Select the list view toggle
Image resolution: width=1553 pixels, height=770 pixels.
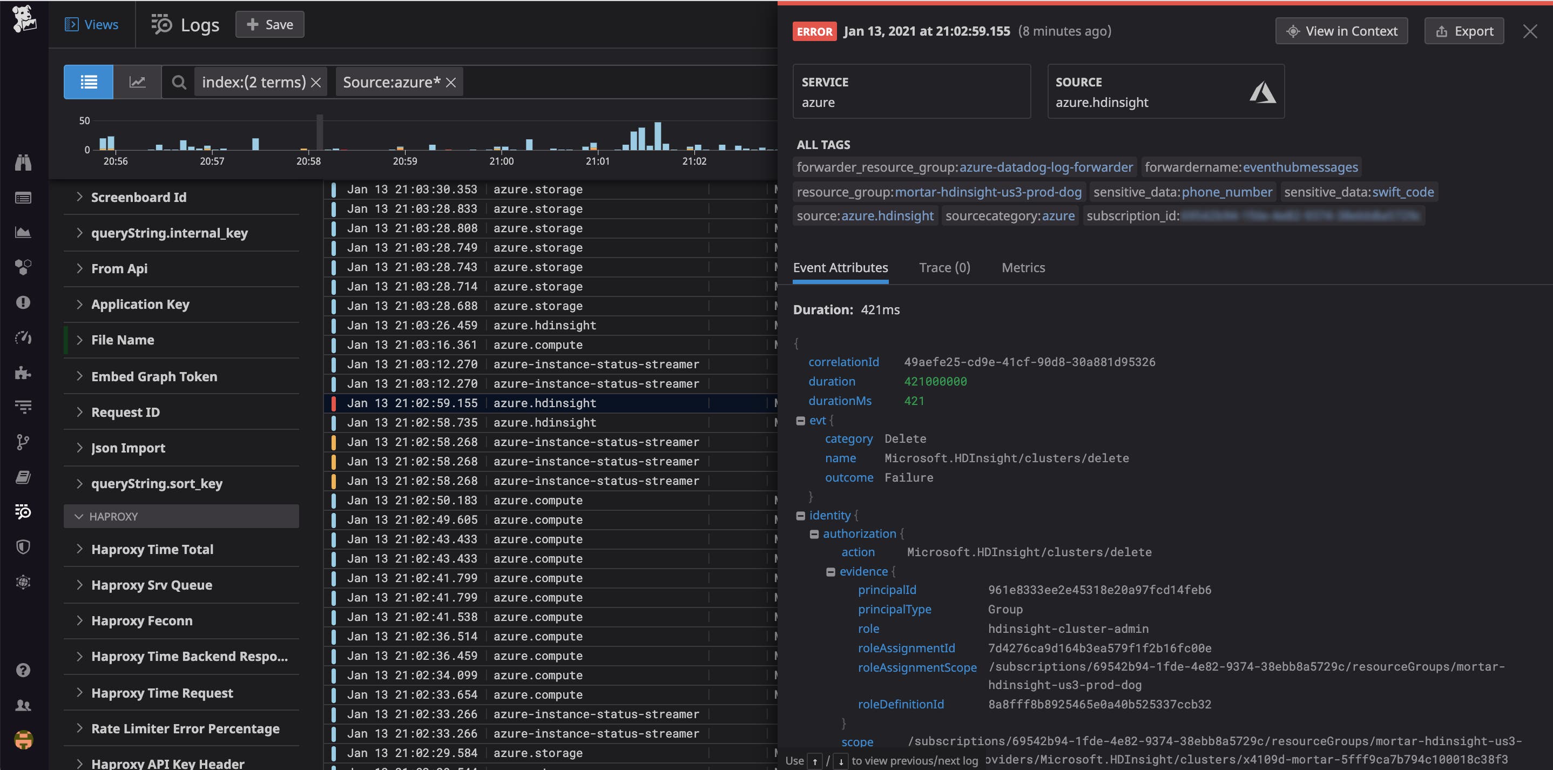[88, 82]
